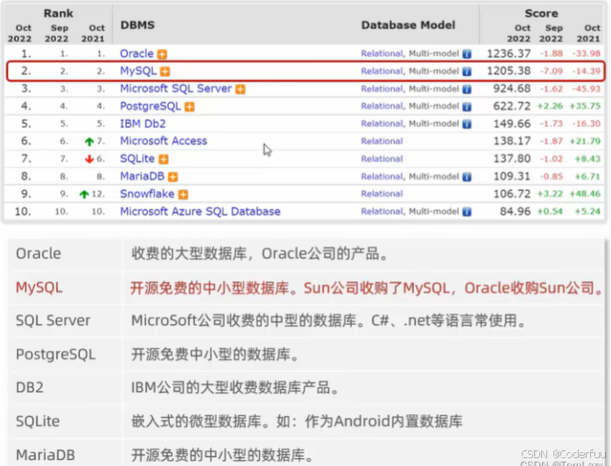Click the Relational link in the Oracle row
The image size is (611, 466).
[x=382, y=53]
